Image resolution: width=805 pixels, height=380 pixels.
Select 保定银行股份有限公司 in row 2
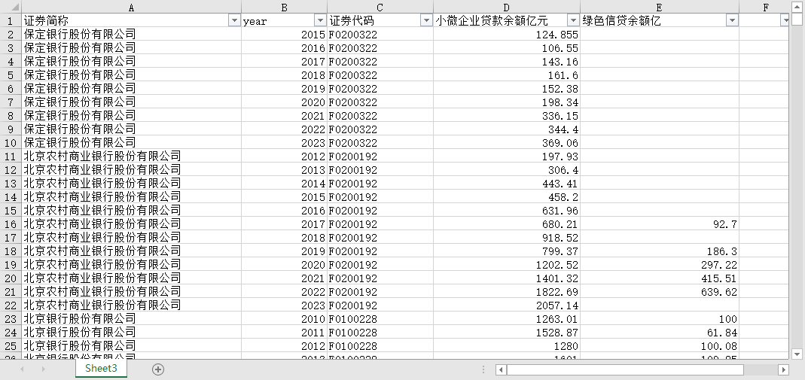(x=132, y=35)
